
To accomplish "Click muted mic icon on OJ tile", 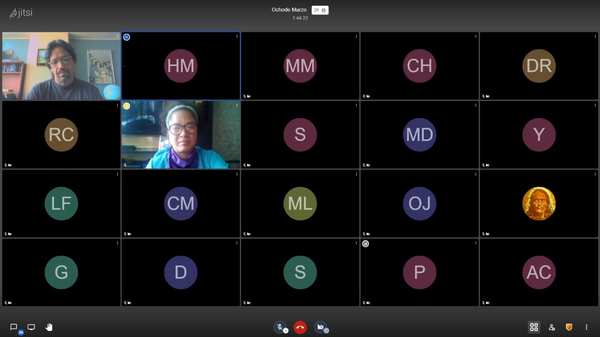I will point(364,234).
